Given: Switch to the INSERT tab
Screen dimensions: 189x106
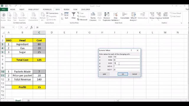Looking at the screenshot, I should (x=22, y=9).
